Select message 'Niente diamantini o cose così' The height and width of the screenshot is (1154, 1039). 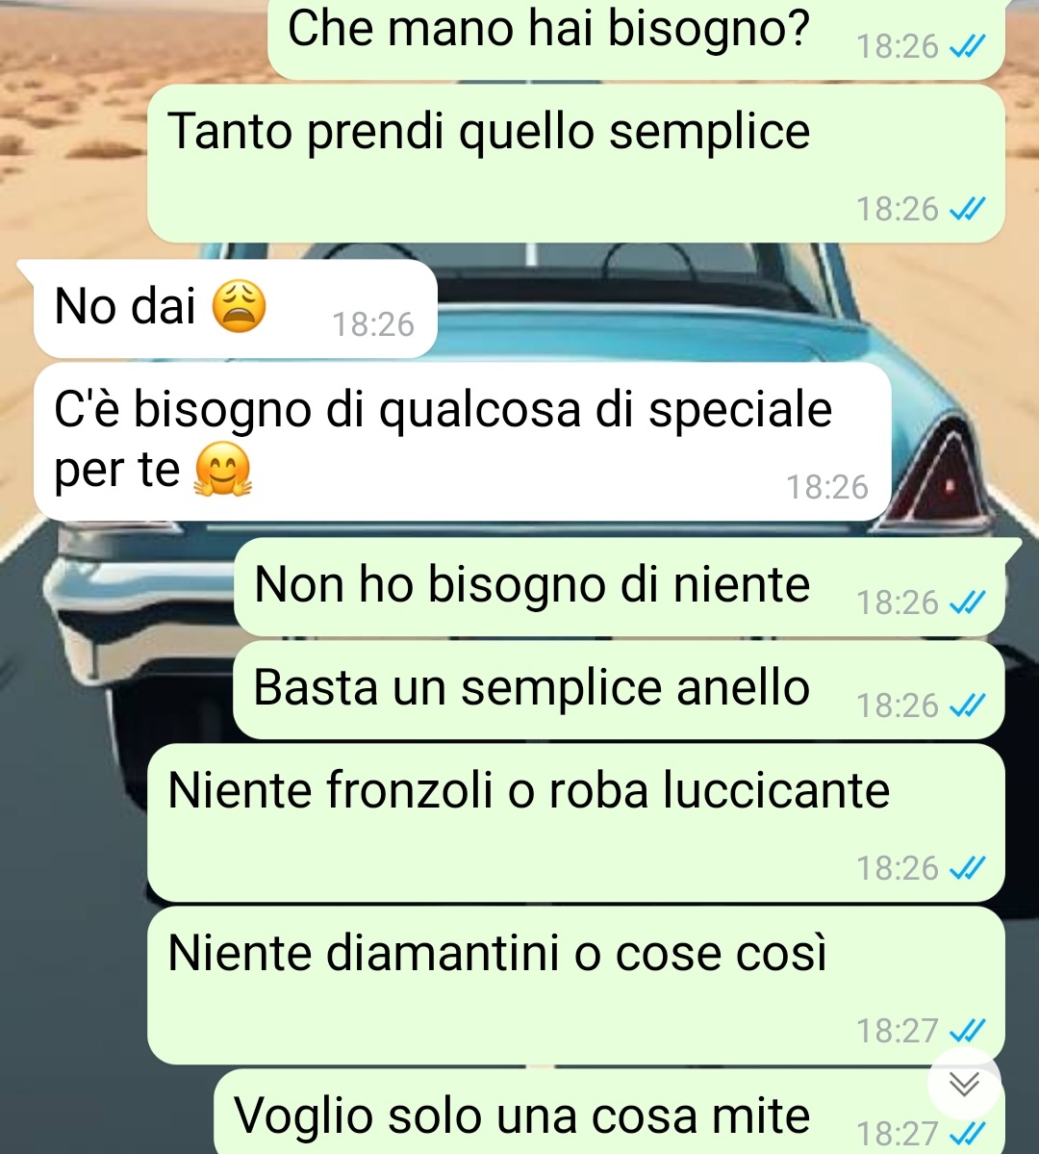click(576, 986)
